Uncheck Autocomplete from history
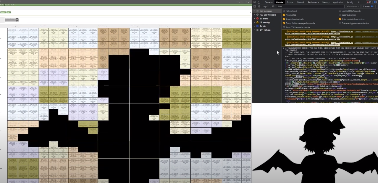The height and width of the screenshot is (183, 378). [x=340, y=19]
